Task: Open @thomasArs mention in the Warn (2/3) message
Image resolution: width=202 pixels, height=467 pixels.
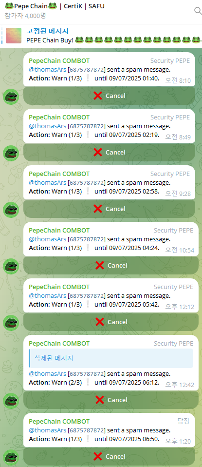Action: 47,374
